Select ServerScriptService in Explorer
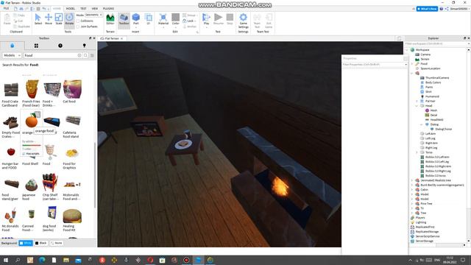 click(428, 236)
